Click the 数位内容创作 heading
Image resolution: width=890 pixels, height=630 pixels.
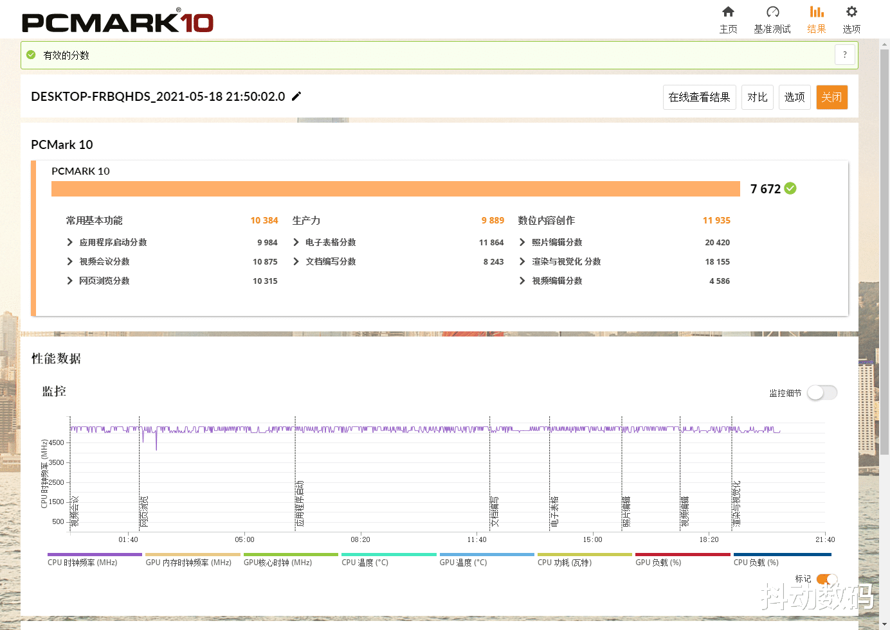click(547, 220)
